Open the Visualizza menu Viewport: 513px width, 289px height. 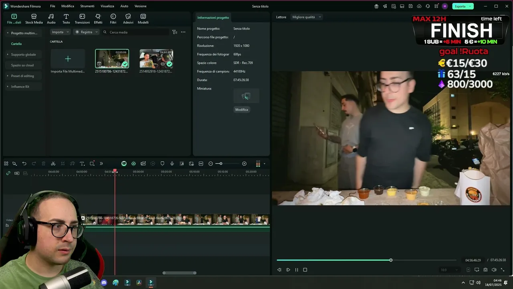107,6
